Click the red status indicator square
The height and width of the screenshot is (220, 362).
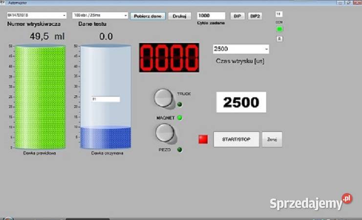(203, 139)
